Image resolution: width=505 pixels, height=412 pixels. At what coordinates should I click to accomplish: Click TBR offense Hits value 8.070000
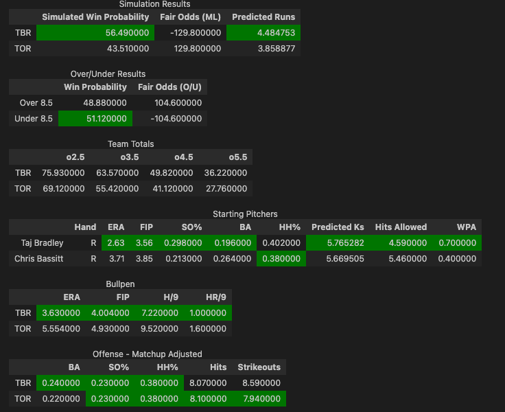[x=208, y=383]
